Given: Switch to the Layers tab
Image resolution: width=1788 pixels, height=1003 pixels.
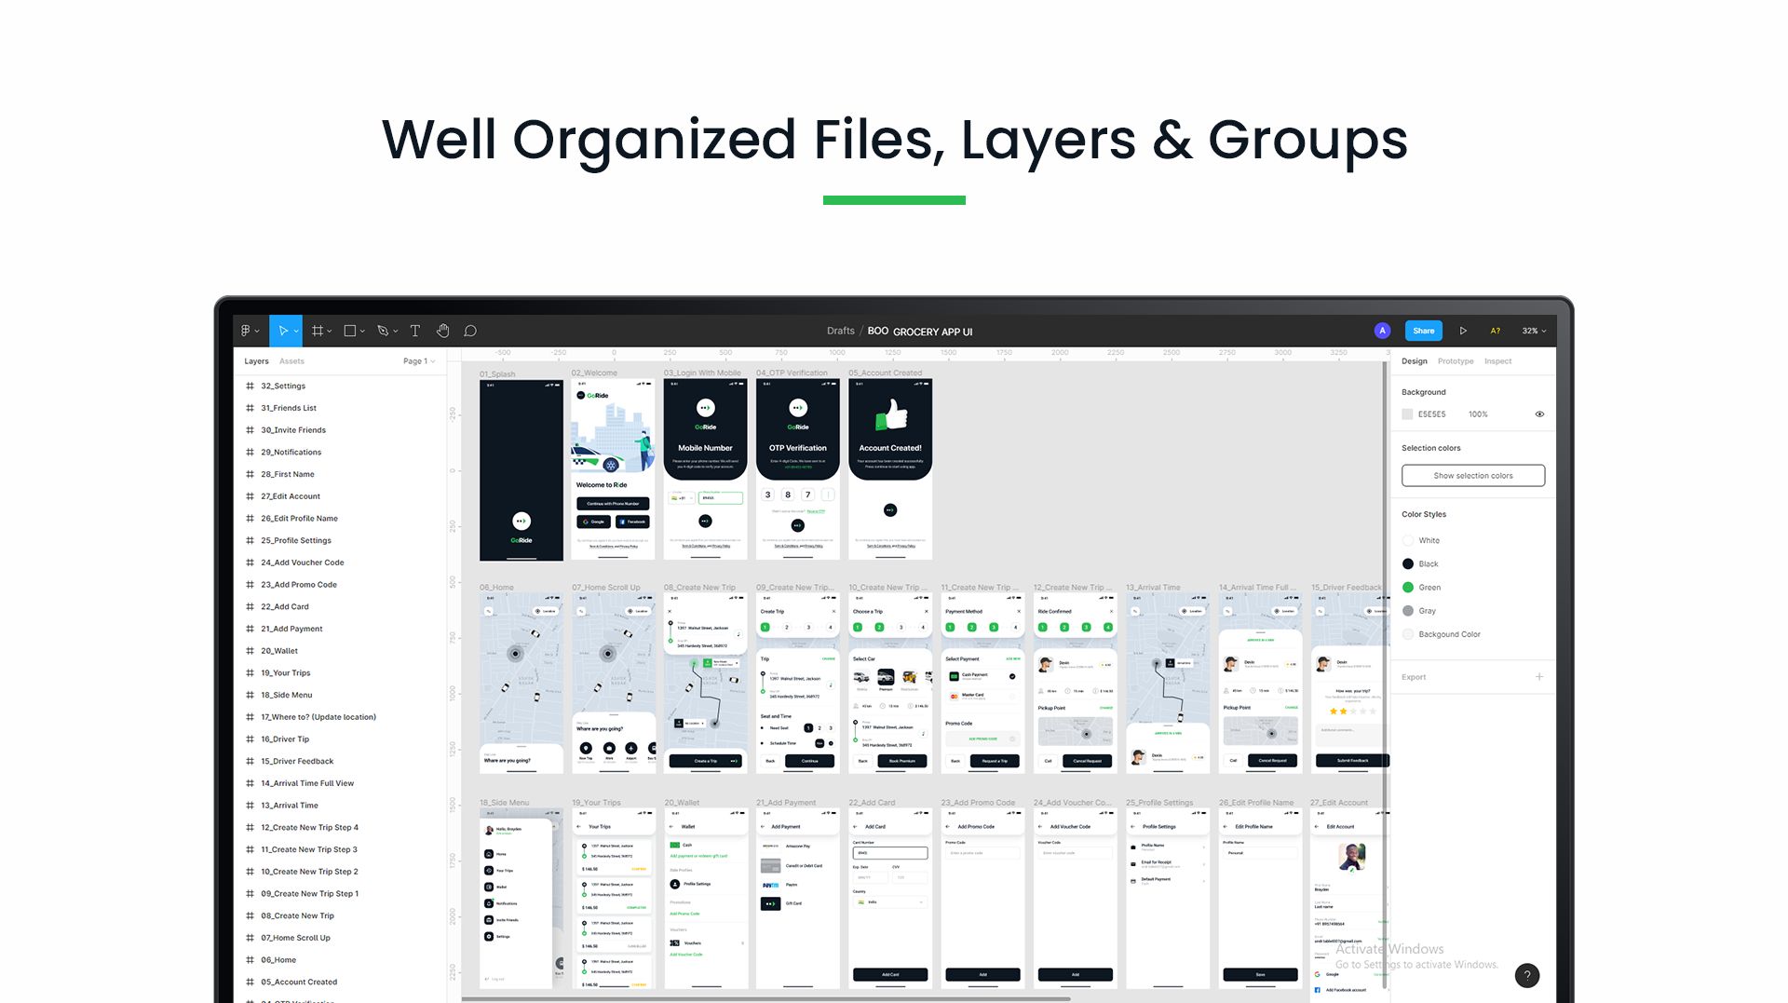Looking at the screenshot, I should (x=256, y=361).
